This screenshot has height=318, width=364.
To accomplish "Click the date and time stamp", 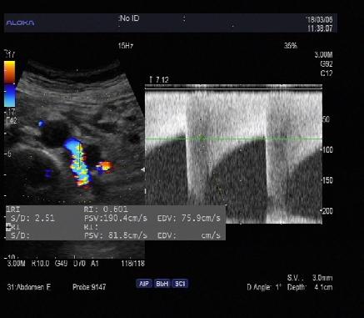I will tap(320, 24).
